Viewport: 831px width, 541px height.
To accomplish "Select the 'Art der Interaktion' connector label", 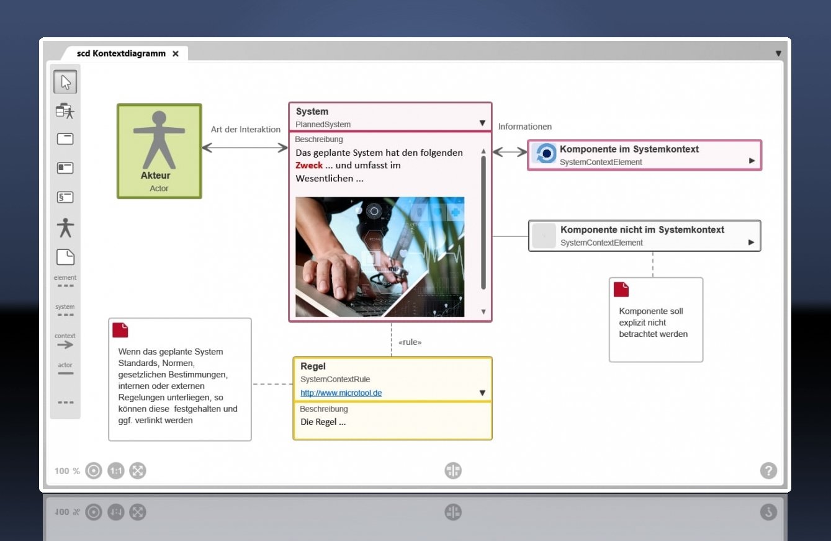I will [x=246, y=129].
